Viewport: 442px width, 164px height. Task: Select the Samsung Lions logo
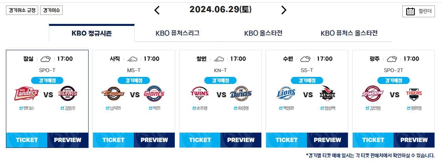point(286,94)
